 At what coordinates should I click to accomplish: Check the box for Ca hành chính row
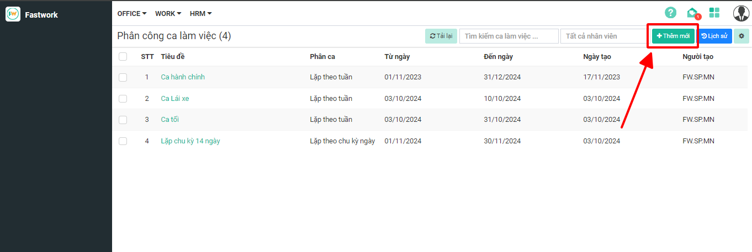point(123,77)
